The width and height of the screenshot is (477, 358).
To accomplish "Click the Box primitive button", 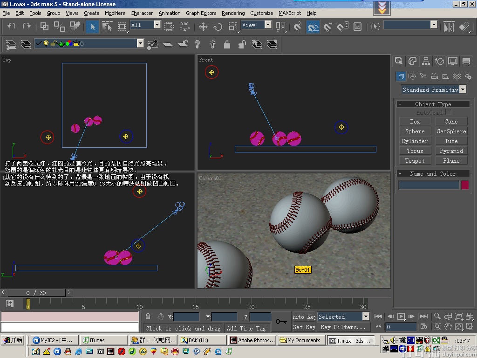I will [415, 122].
